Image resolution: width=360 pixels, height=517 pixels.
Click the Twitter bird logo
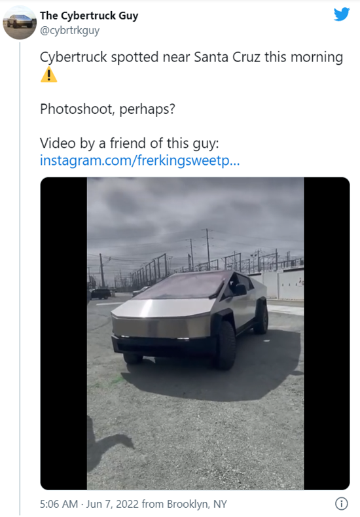(x=341, y=14)
